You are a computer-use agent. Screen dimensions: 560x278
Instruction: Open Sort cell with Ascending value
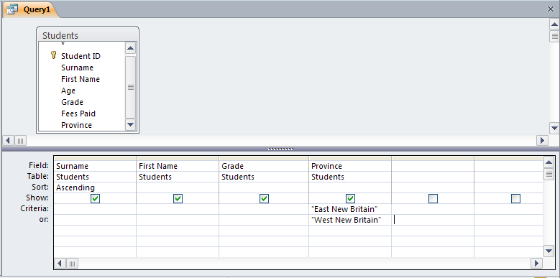coord(95,187)
